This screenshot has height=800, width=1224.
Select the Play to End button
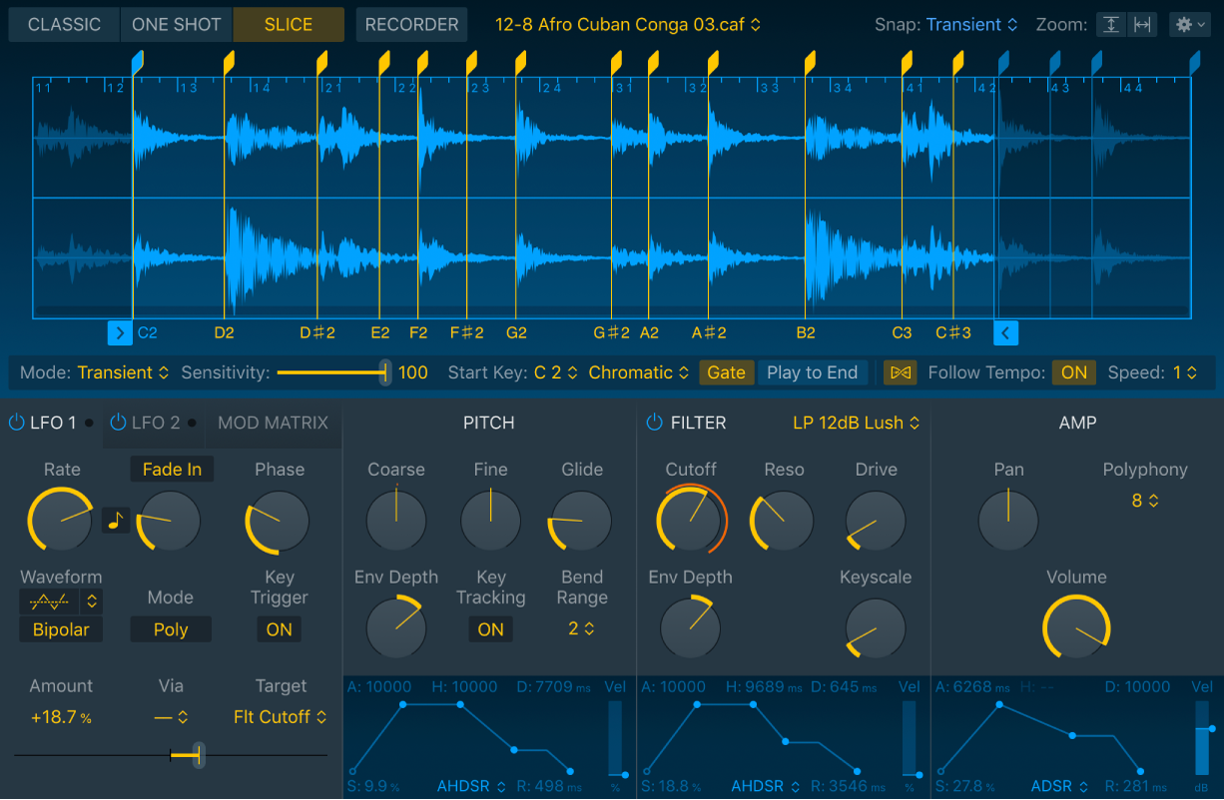point(812,372)
